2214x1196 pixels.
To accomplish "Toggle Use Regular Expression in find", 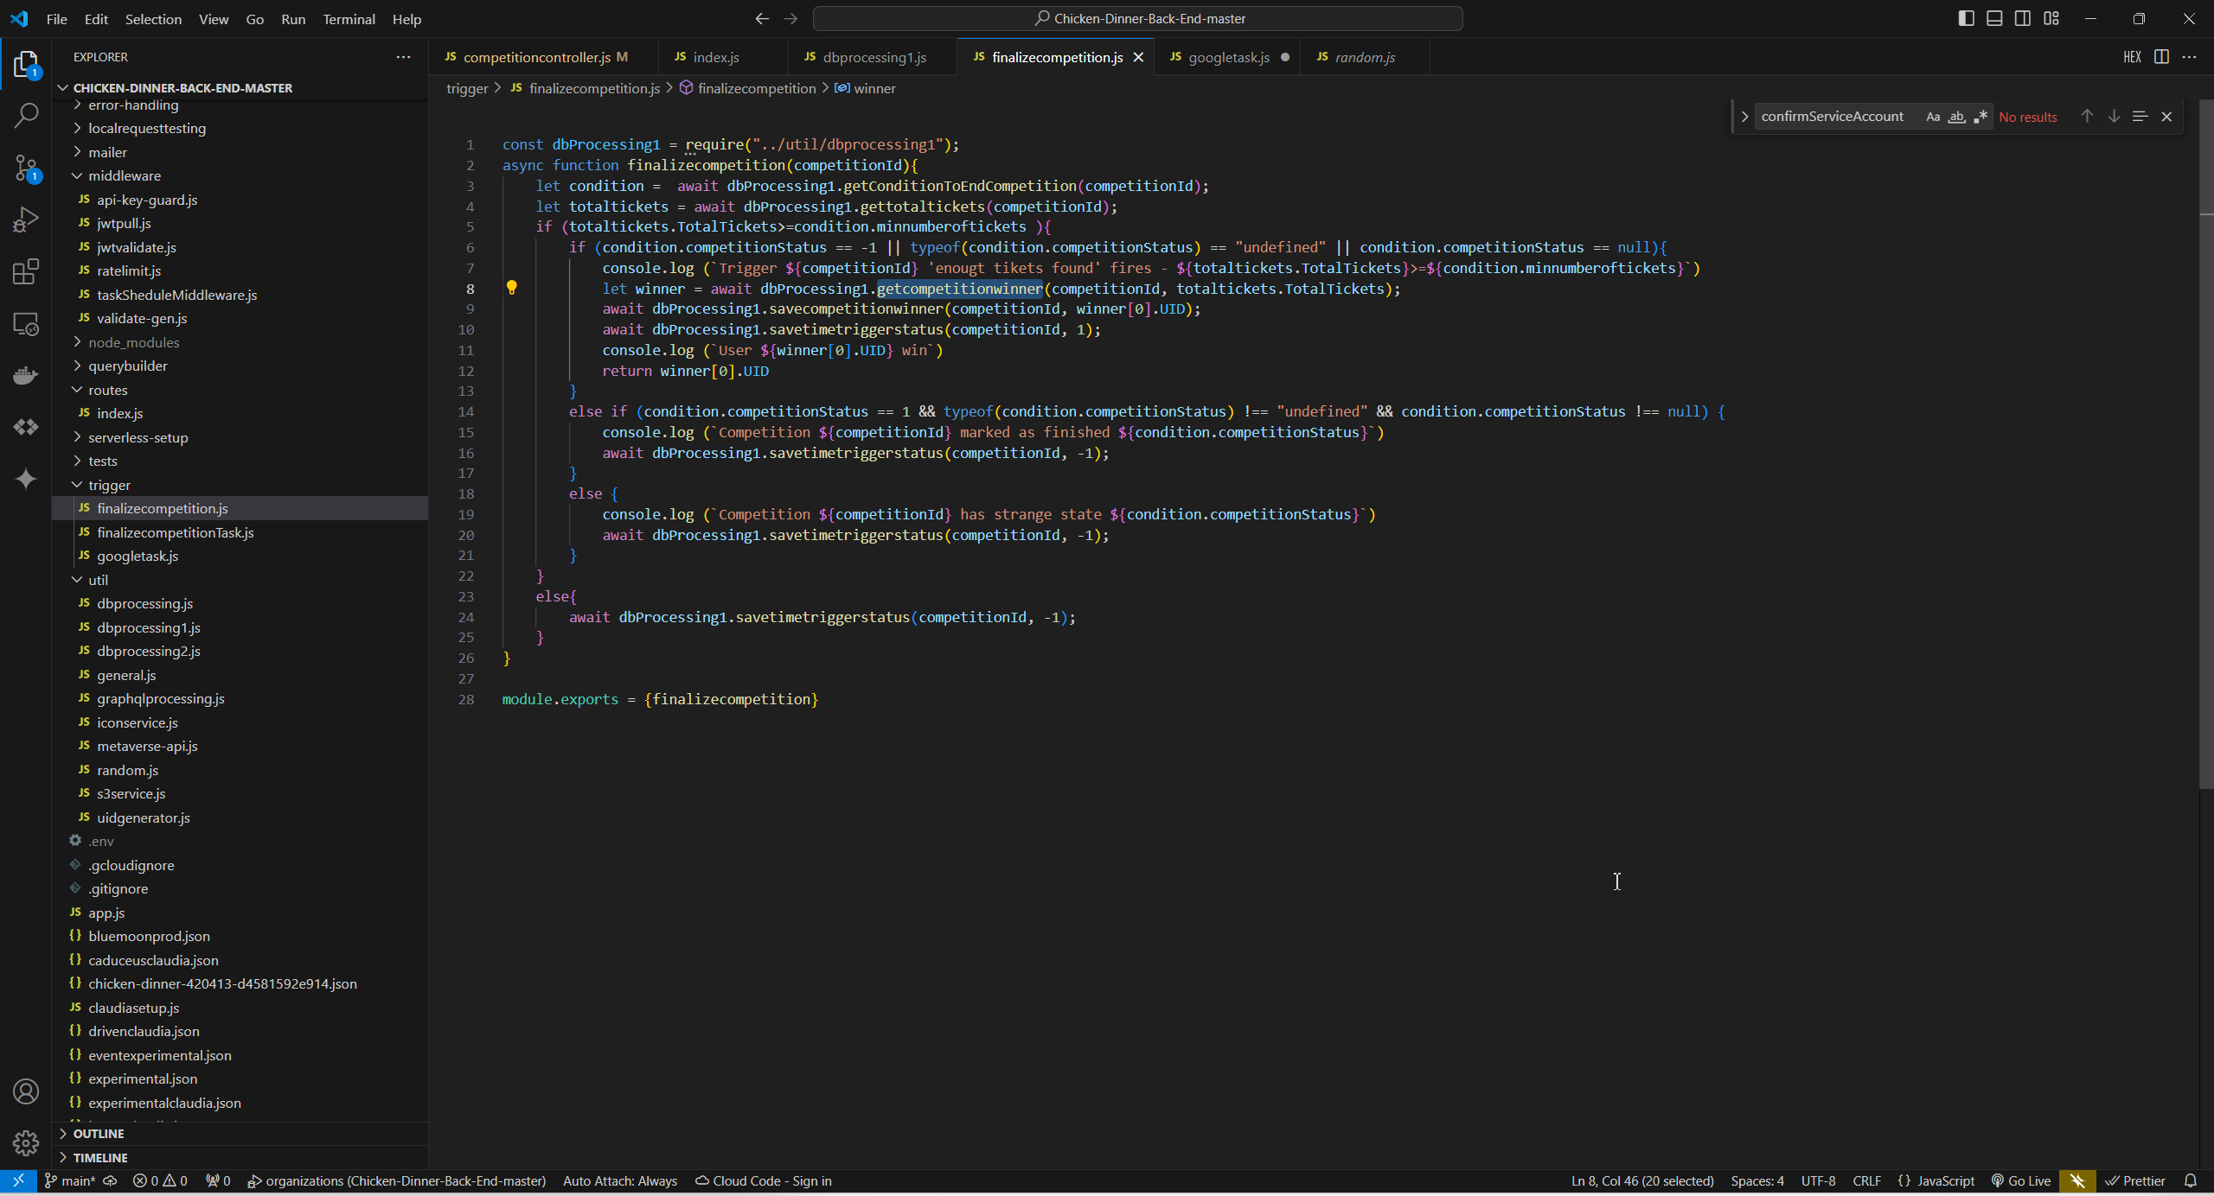I will pyautogui.click(x=1980, y=117).
